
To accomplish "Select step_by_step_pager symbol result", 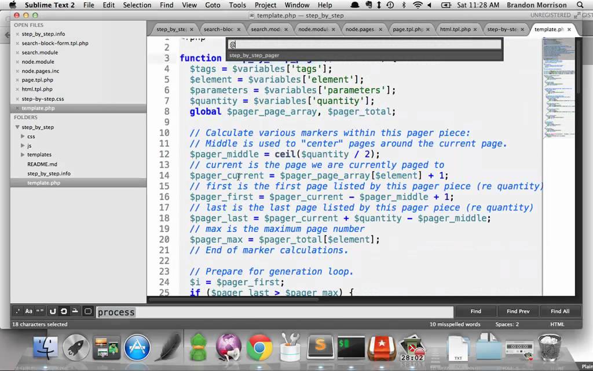I will point(365,56).
